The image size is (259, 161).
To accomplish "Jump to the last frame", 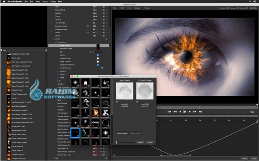I will (x=201, y=112).
